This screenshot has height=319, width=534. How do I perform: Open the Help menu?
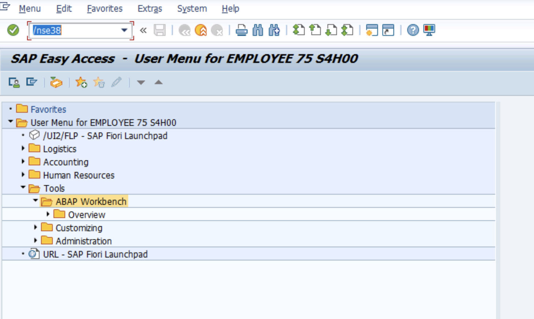click(x=230, y=8)
